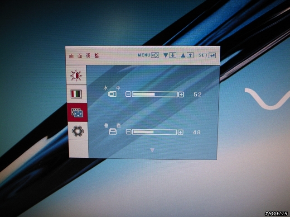Click the MENU icon in header

[x=155, y=55]
